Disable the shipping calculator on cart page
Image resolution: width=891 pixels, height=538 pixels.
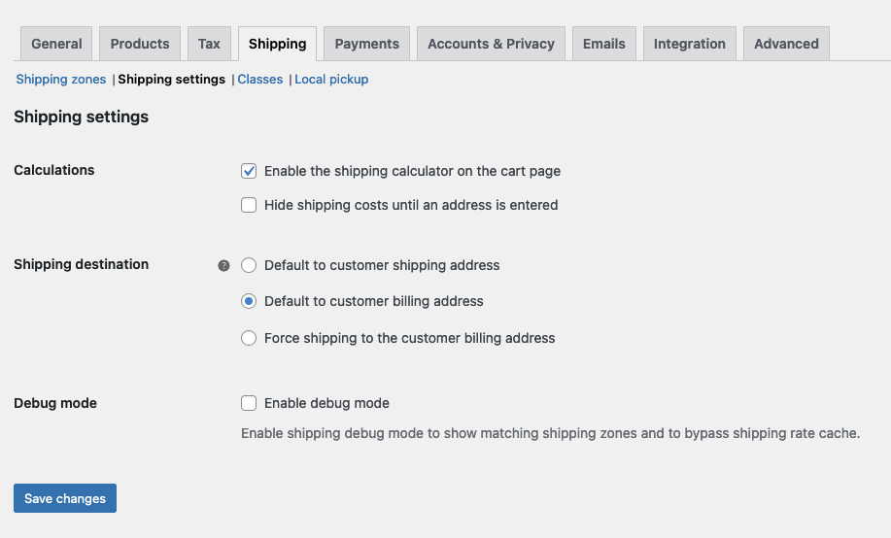click(x=249, y=171)
